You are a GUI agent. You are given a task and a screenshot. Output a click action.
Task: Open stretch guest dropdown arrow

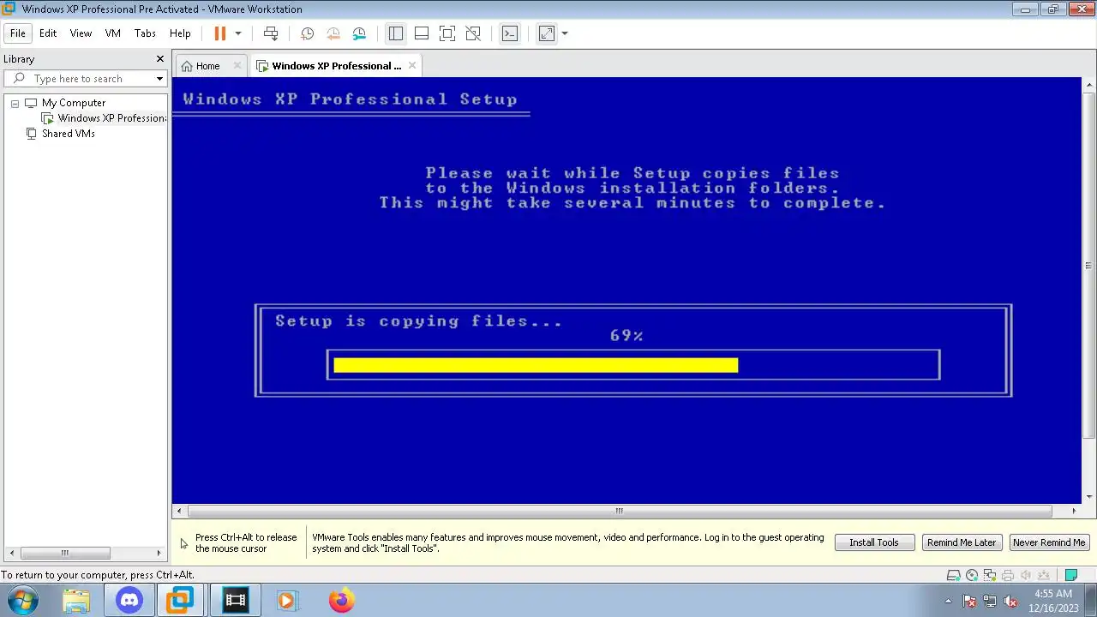pyautogui.click(x=565, y=33)
